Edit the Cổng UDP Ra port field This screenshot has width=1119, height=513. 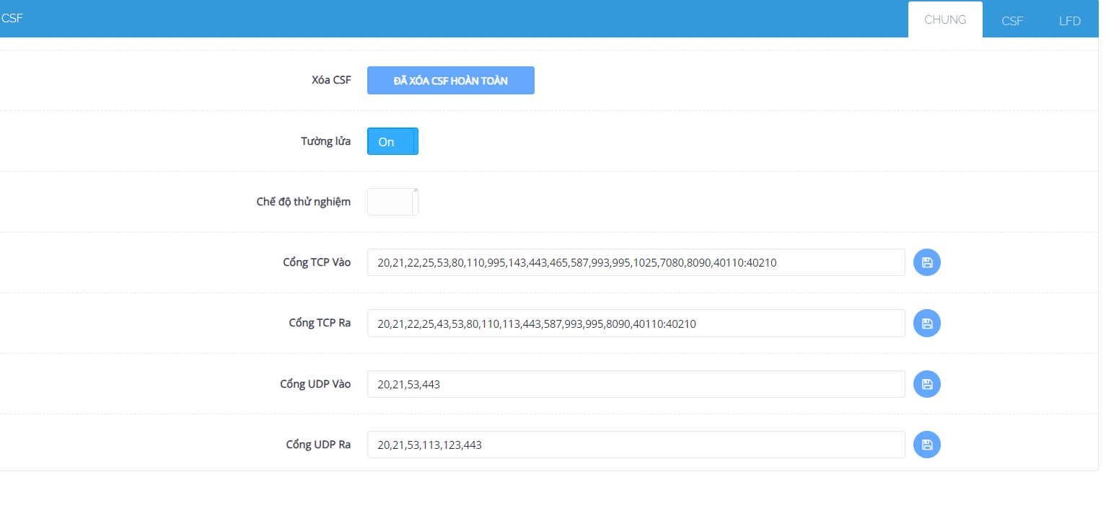tap(636, 445)
